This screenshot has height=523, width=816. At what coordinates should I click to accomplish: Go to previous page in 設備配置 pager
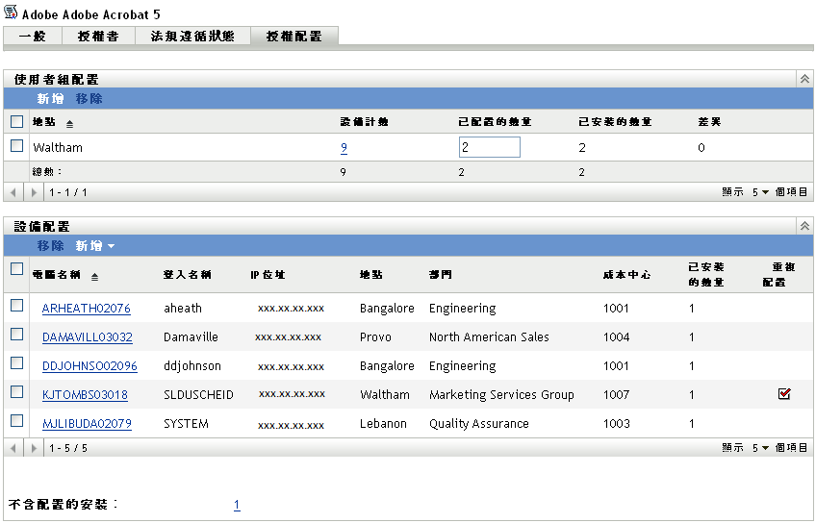[x=13, y=448]
